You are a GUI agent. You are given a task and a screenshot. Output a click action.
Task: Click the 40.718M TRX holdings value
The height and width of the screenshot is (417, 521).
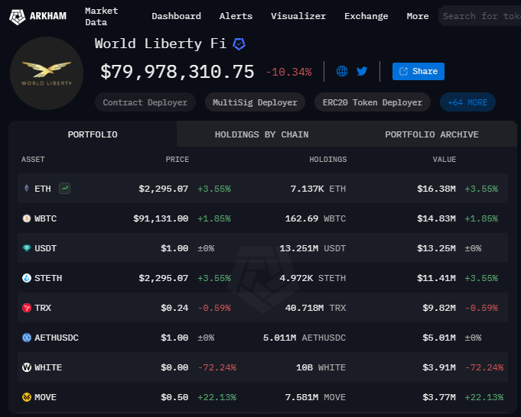pyautogui.click(x=315, y=308)
